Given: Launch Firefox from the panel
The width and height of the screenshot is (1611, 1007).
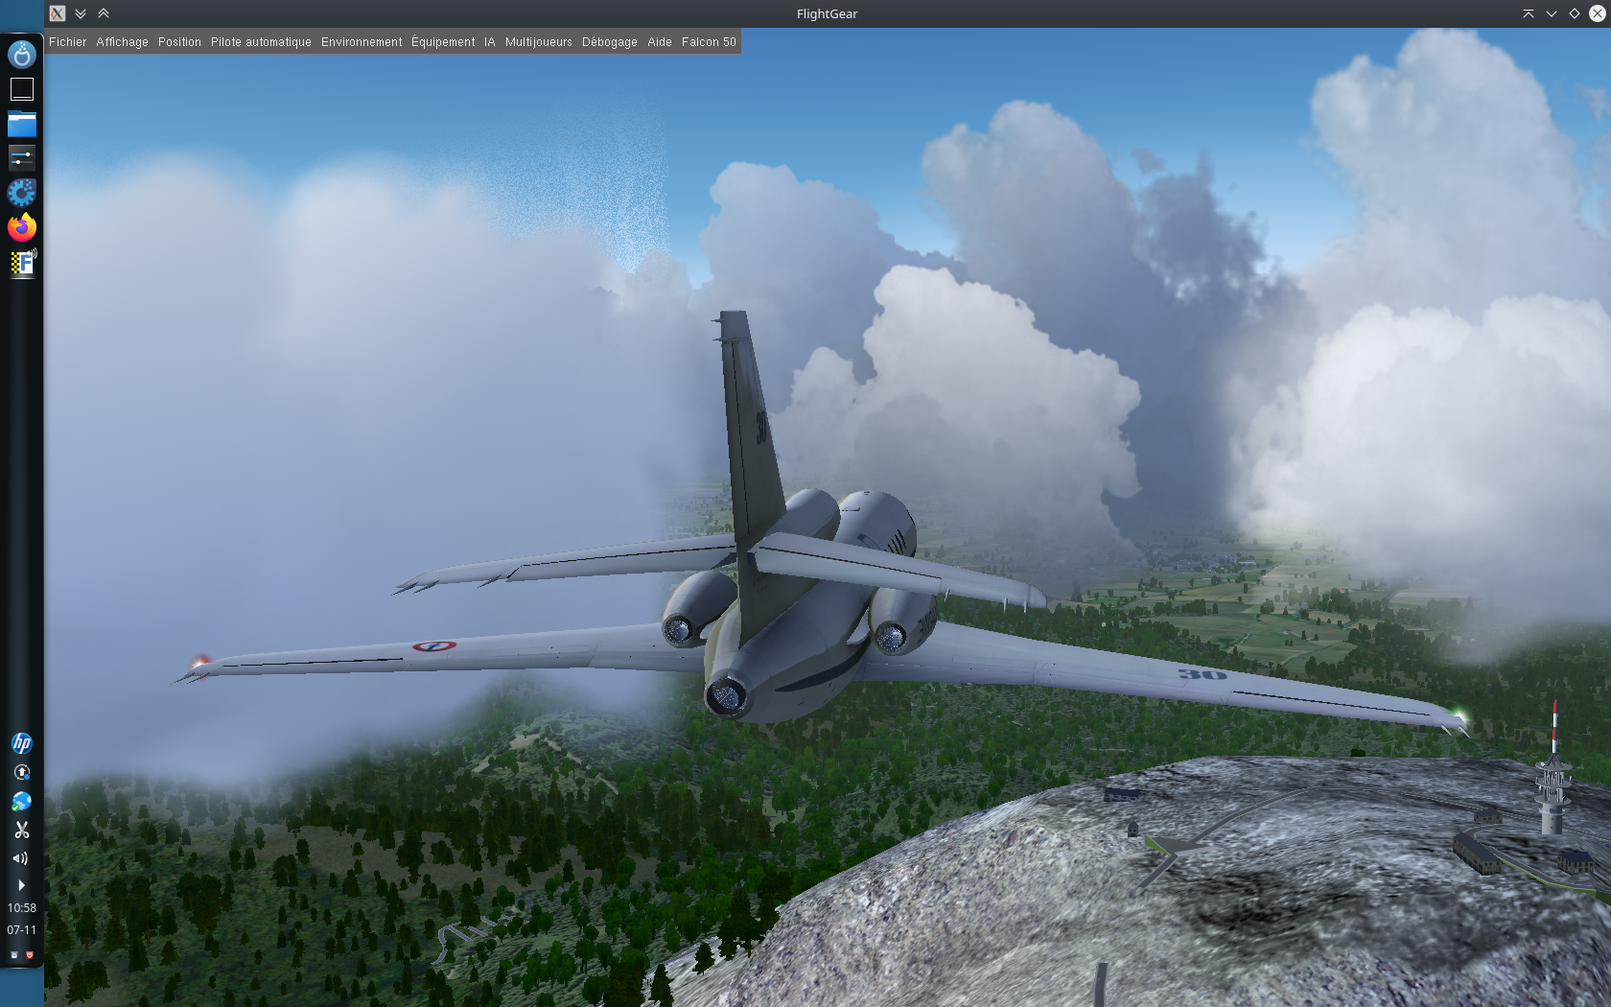Looking at the screenshot, I should (21, 227).
